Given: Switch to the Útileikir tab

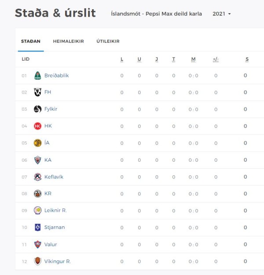Looking at the screenshot, I should pyautogui.click(x=108, y=41).
